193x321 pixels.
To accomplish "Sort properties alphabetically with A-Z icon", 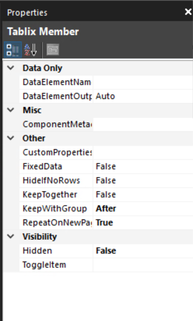I will [31, 50].
